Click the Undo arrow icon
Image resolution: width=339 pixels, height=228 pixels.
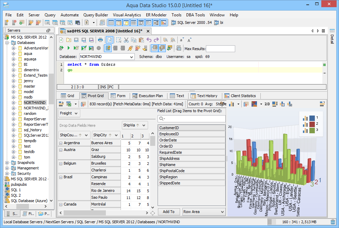click(x=149, y=40)
